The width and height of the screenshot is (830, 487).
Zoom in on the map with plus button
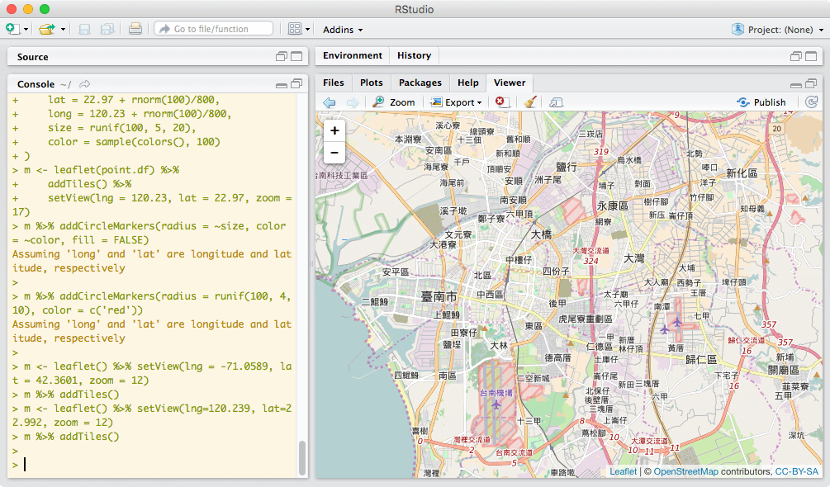pos(334,130)
